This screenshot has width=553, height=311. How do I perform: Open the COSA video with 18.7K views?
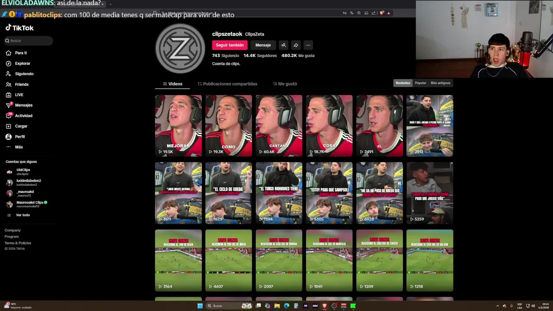click(x=329, y=126)
